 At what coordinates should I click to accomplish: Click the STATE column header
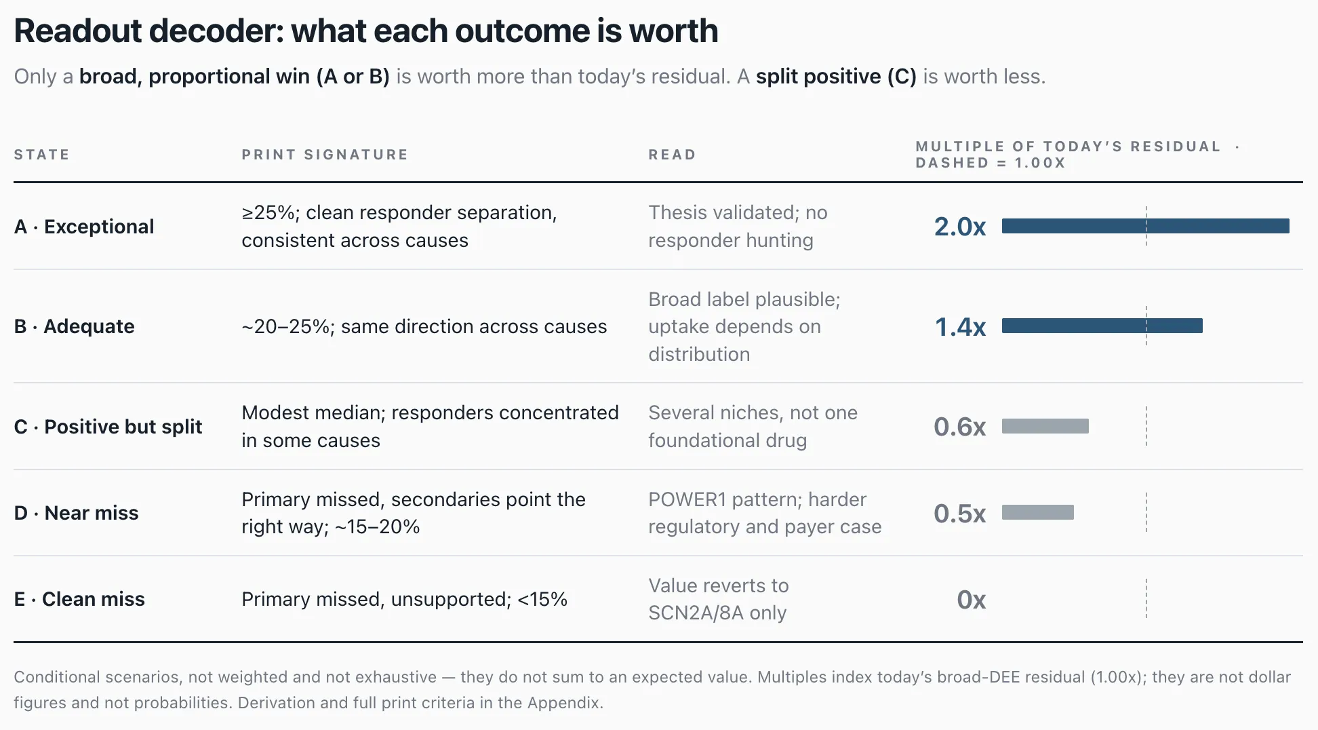tap(42, 155)
